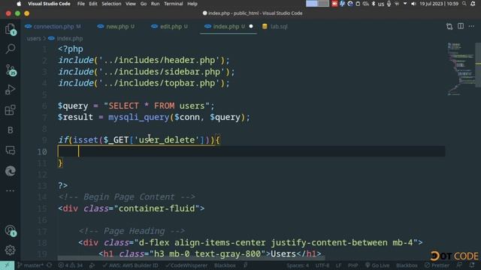Click the master branch in status bar
The width and height of the screenshot is (481, 270).
coord(31,265)
